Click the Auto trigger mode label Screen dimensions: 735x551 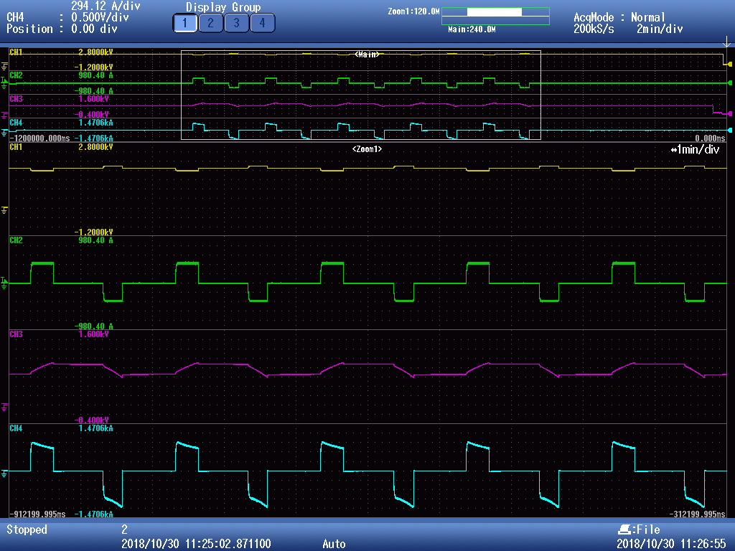coord(334,544)
